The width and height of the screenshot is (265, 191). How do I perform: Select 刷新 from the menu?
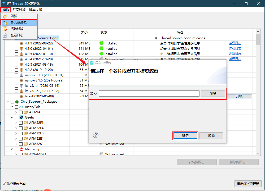click(x=19, y=16)
